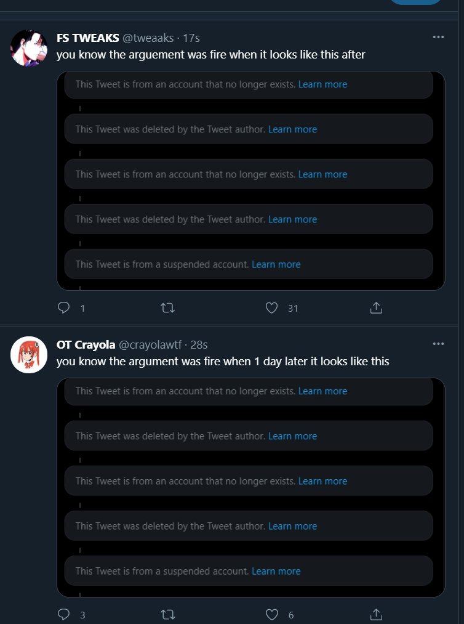Open FS TWEAKS profile picture
This screenshot has height=624, width=464.
(x=29, y=47)
